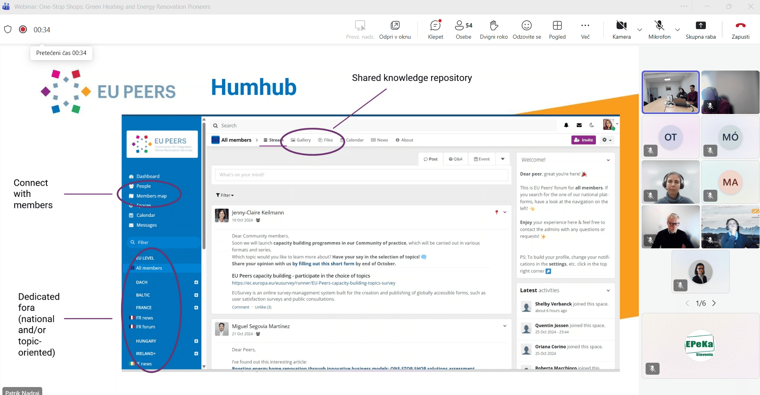
Task: Click the red recording indicator
Action: tap(23, 29)
